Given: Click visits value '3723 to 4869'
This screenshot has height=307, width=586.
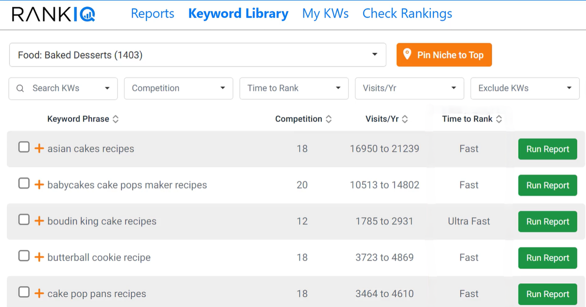Looking at the screenshot, I should point(385,257).
